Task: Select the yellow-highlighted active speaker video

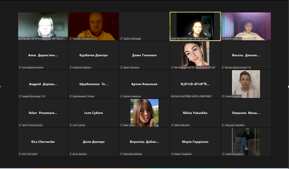Action: coord(195,26)
